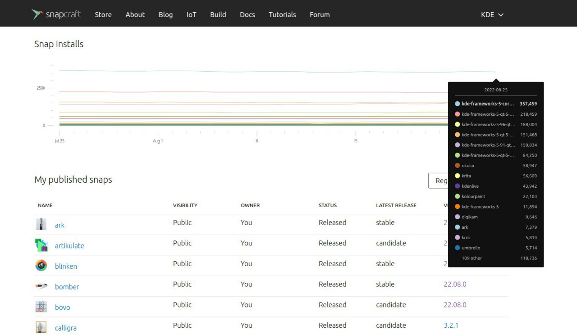
Task: Click the blinken snap icon
Action: [41, 266]
